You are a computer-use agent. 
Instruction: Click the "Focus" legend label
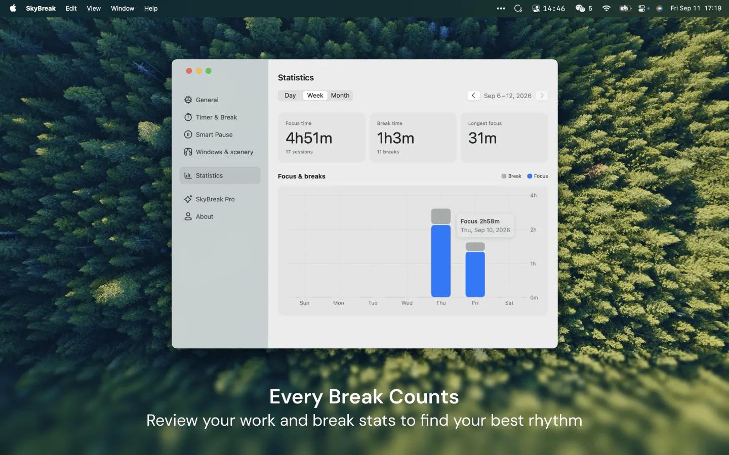(x=541, y=176)
